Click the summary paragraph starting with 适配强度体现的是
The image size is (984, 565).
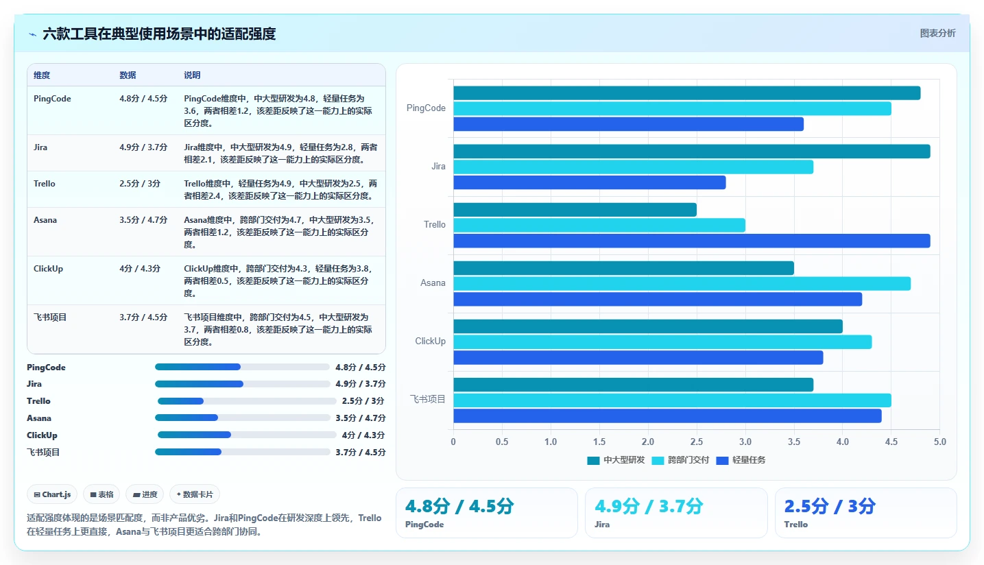click(204, 525)
